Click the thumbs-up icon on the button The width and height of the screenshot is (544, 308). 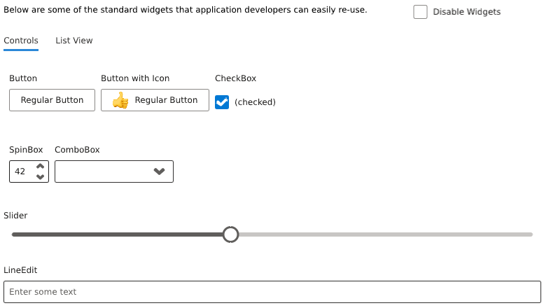120,101
